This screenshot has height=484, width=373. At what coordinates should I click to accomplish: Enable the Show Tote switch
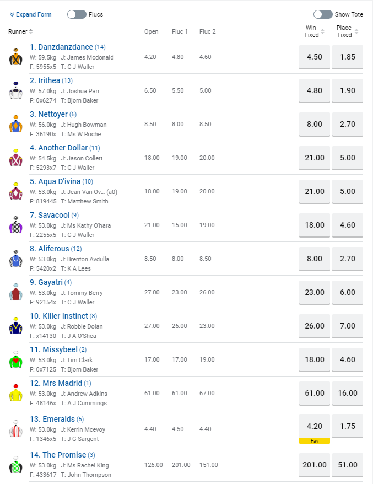click(323, 14)
